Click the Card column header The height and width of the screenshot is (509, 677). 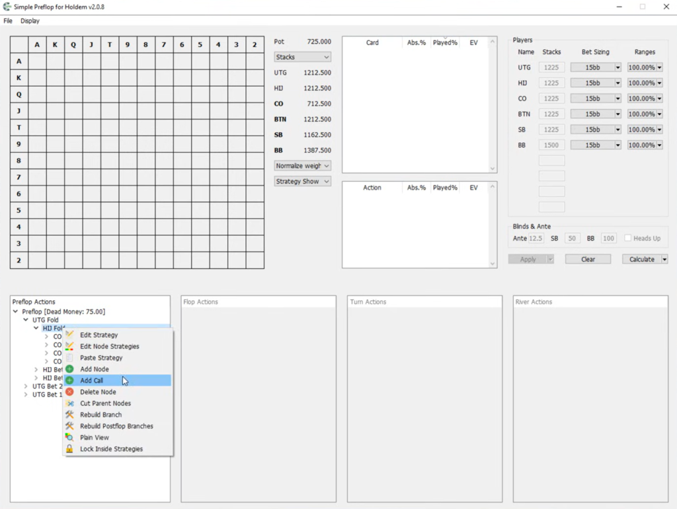click(x=372, y=42)
